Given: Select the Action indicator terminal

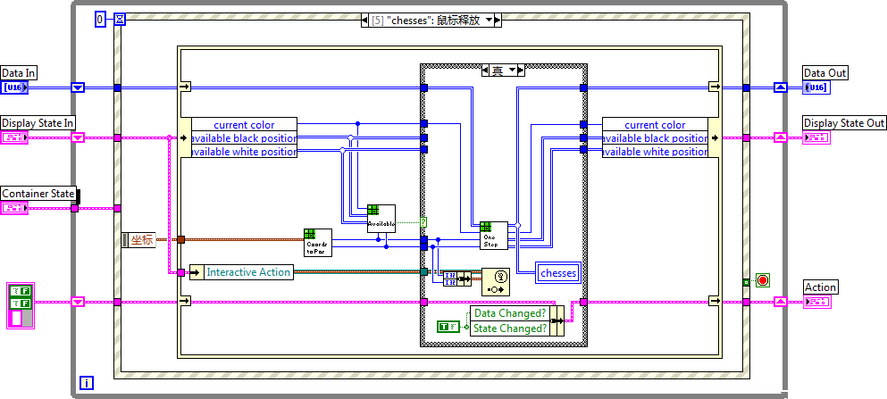Looking at the screenshot, I should pos(817,303).
